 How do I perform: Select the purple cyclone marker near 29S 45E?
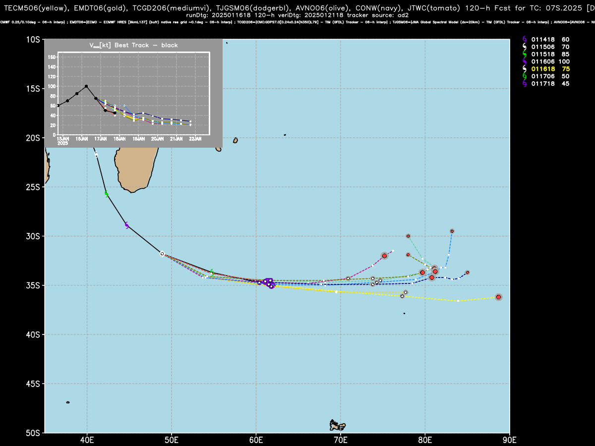pyautogui.click(x=126, y=225)
